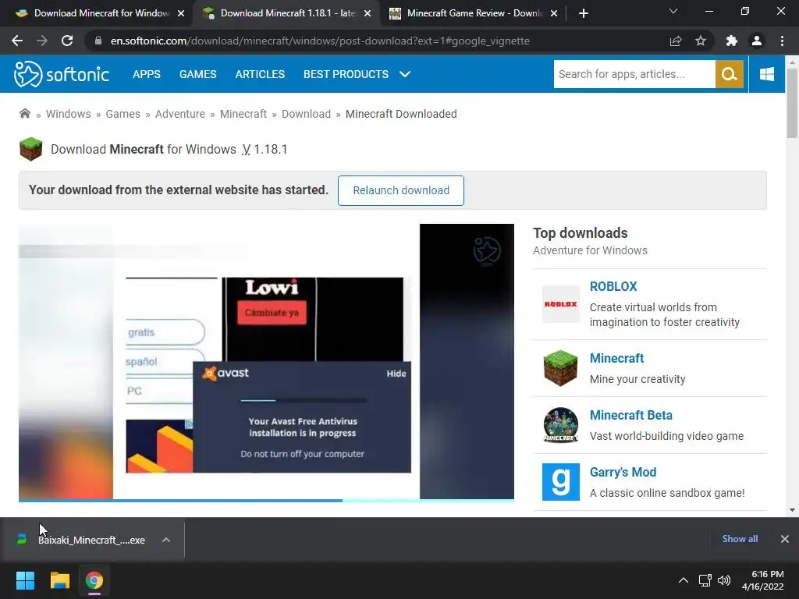Click the Search for apps, articles field
This screenshot has width=799, height=599.
(x=634, y=74)
